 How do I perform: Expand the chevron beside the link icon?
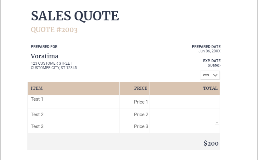pos(216,75)
